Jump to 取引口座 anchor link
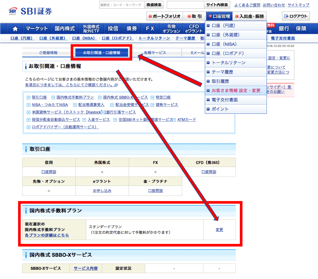This screenshot has height=279, width=318. 39,97
